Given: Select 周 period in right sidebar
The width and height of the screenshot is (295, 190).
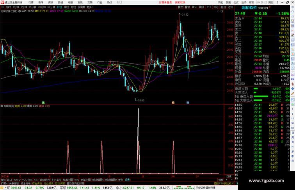Looking at the screenshot, I should [293, 137].
